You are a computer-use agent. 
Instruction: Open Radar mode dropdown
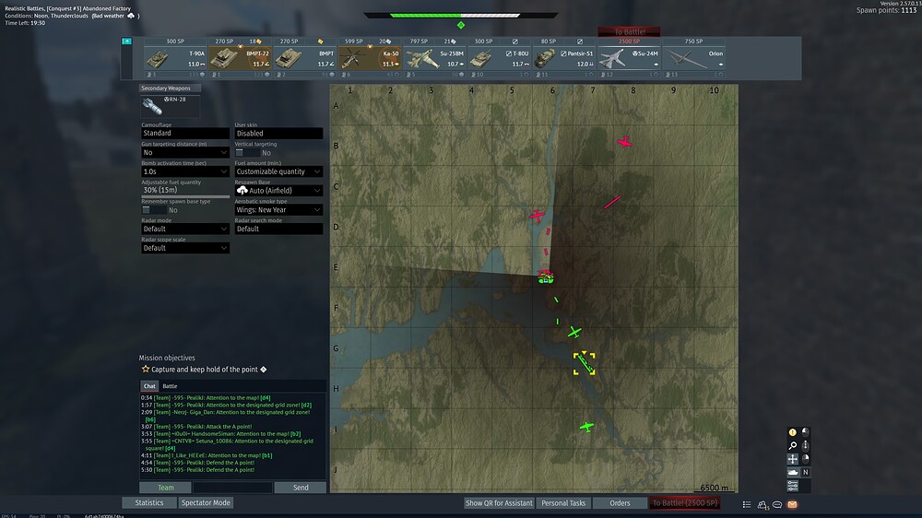pyautogui.click(x=184, y=229)
